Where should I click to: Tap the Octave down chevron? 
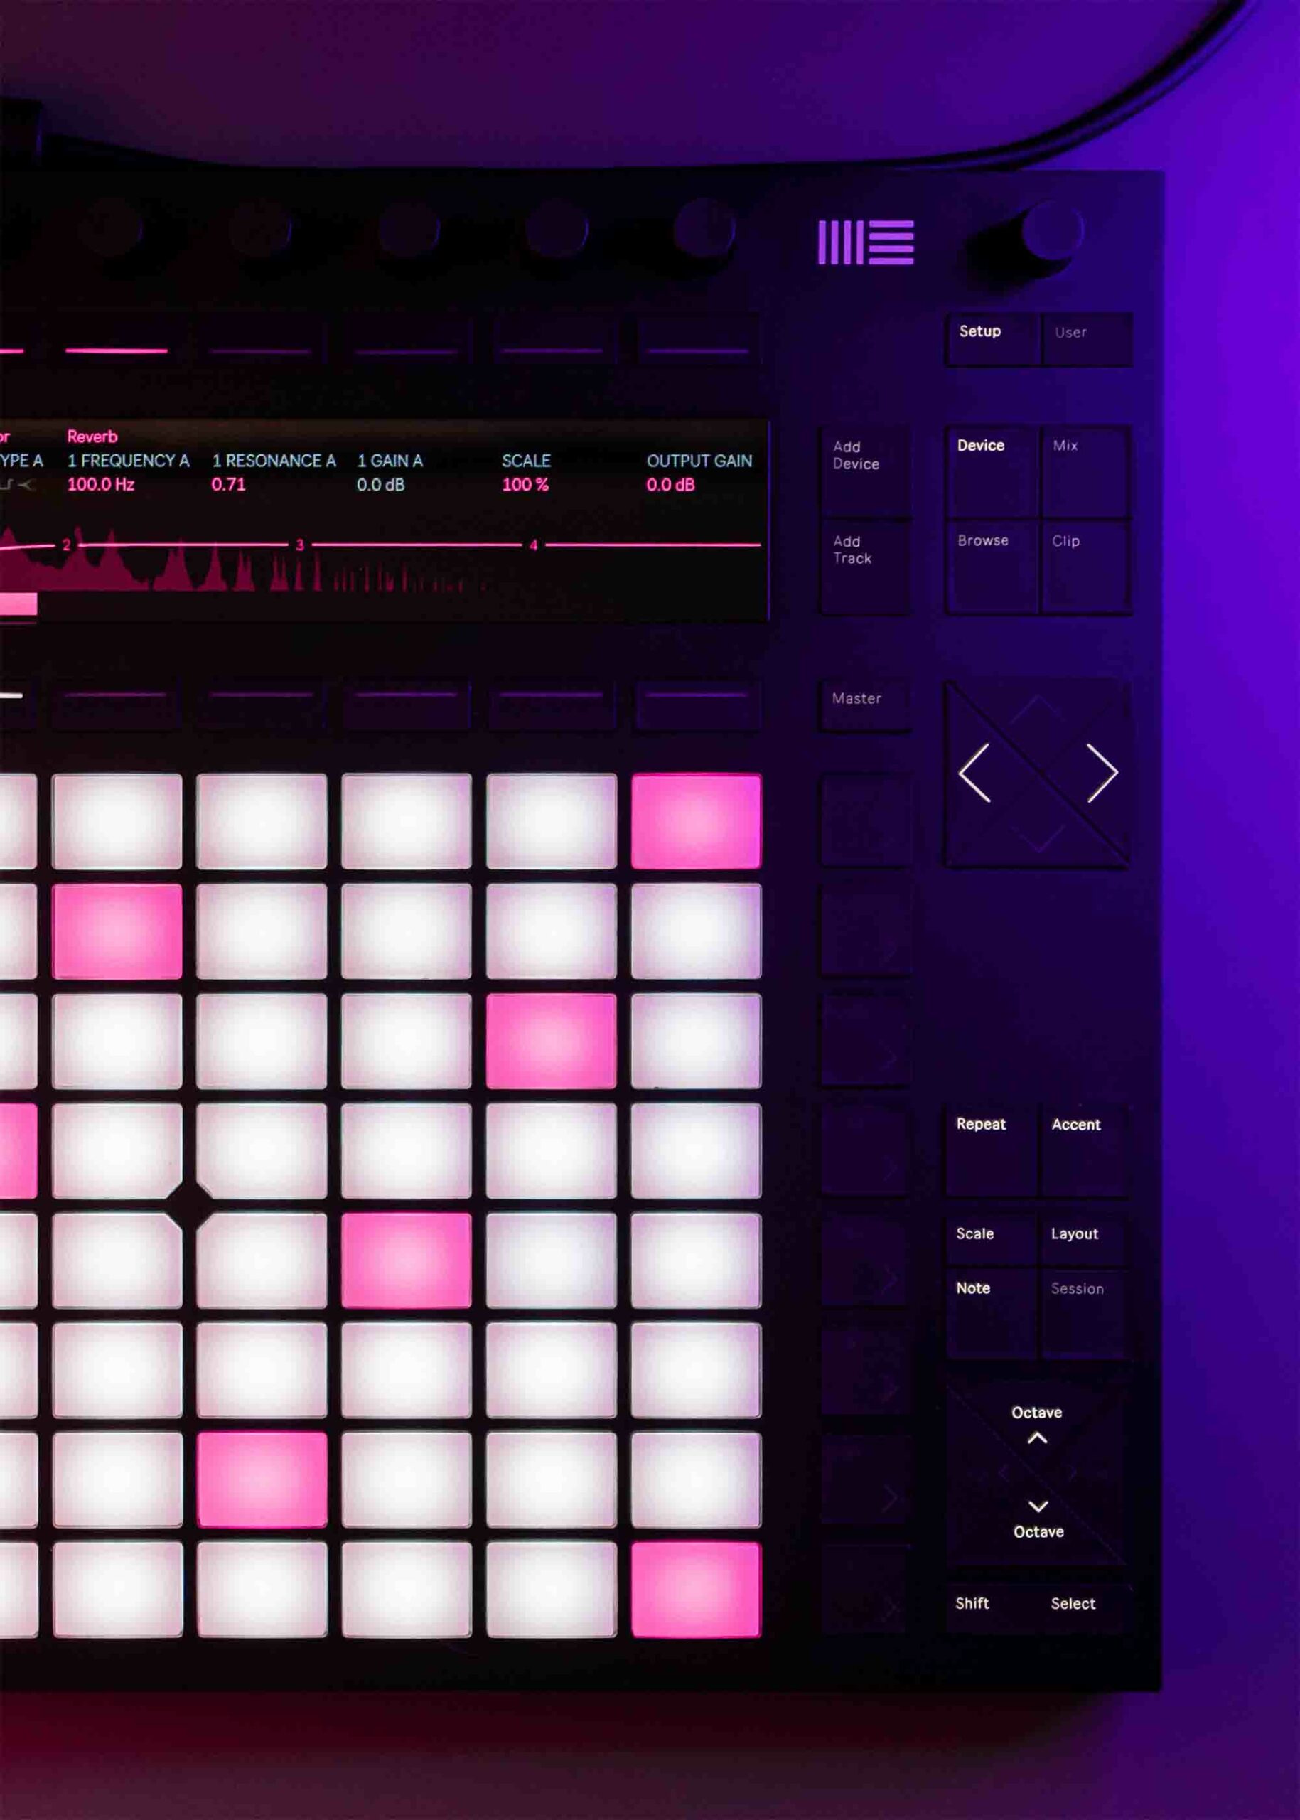tap(1038, 1506)
